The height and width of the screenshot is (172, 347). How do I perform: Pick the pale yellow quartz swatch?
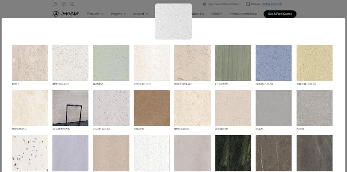314,63
